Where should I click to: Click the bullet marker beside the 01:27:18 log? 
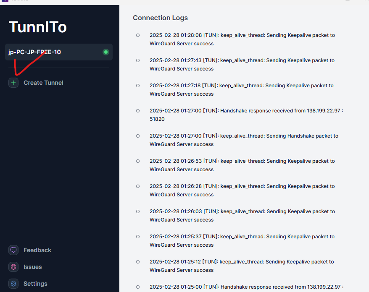(x=138, y=86)
